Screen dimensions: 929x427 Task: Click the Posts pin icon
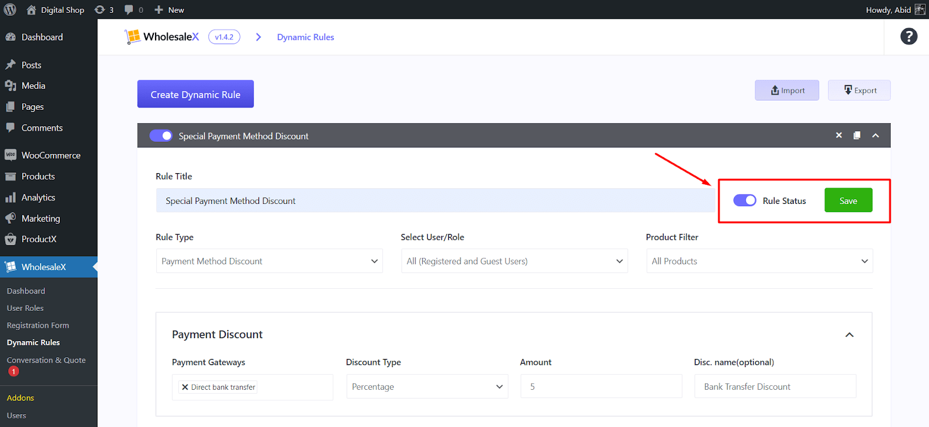tap(10, 65)
